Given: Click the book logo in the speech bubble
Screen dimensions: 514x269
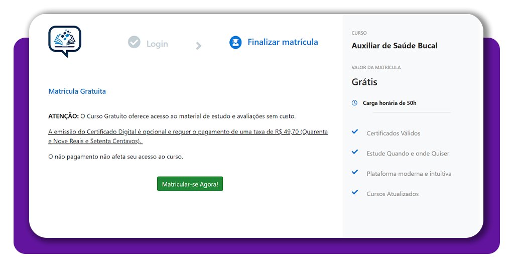Looking at the screenshot, I should 65,41.
